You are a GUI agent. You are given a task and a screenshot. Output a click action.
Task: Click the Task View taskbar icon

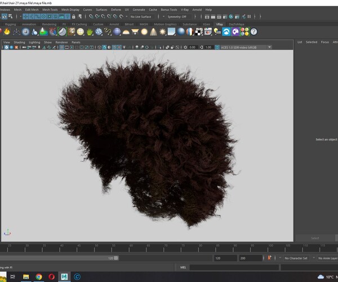(x=13, y=276)
